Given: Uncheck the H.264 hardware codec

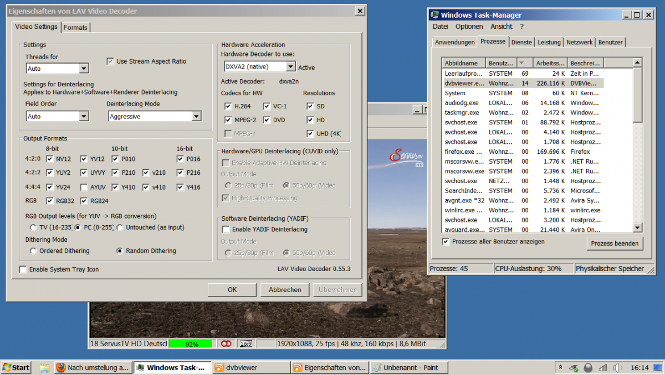Looking at the screenshot, I should click(228, 106).
